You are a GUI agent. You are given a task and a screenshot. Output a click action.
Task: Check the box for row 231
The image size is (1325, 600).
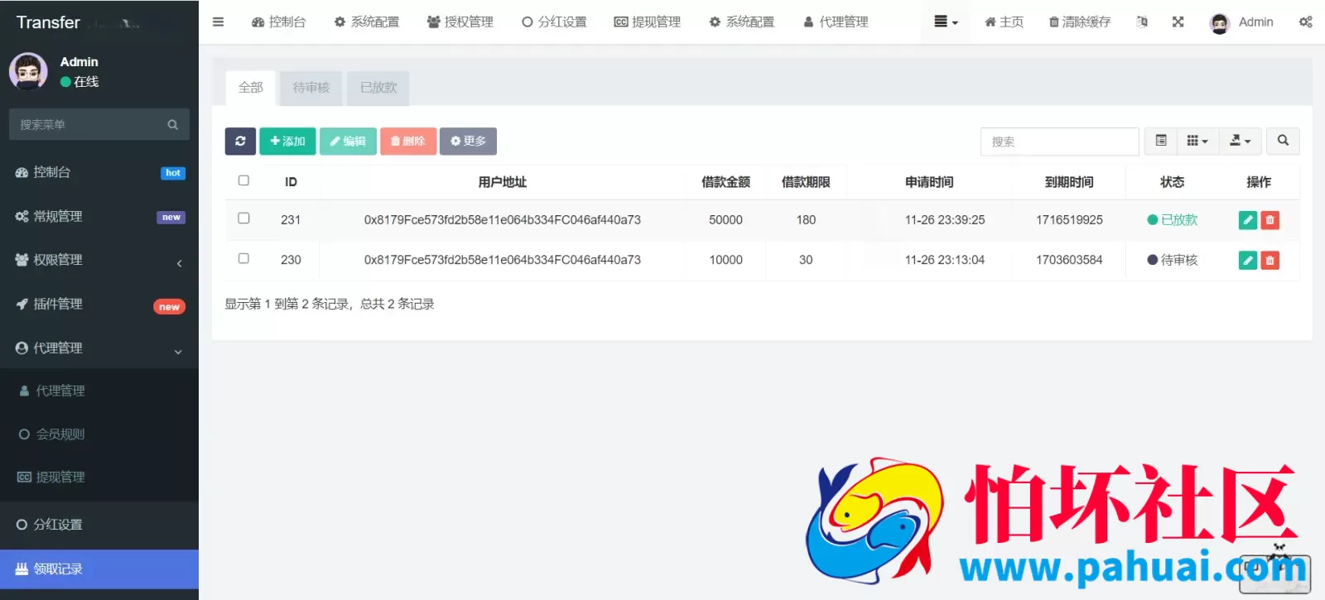pyautogui.click(x=243, y=218)
